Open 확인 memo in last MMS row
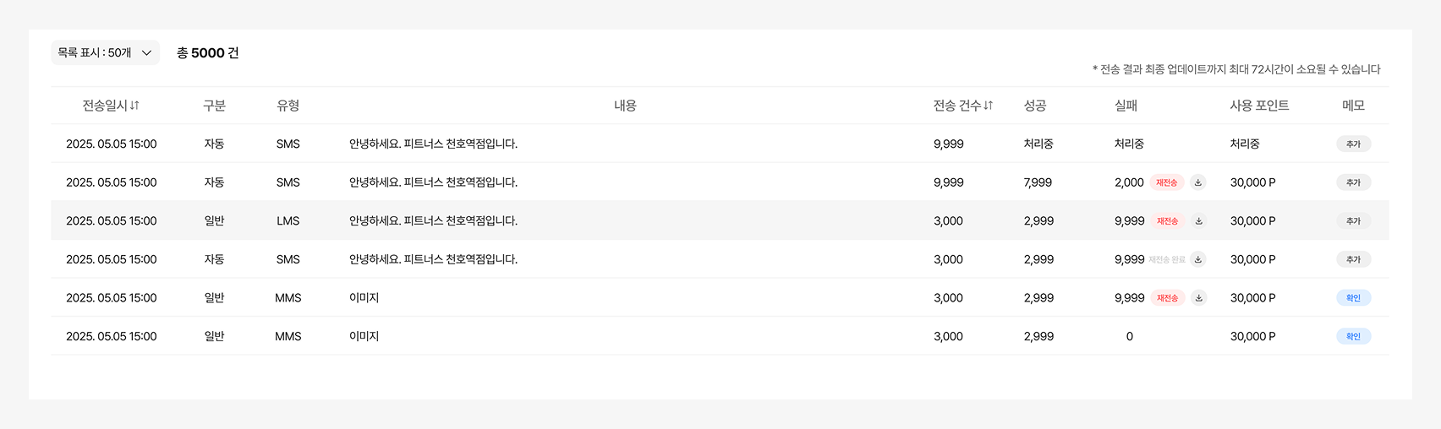The image size is (1441, 429). (x=1353, y=336)
